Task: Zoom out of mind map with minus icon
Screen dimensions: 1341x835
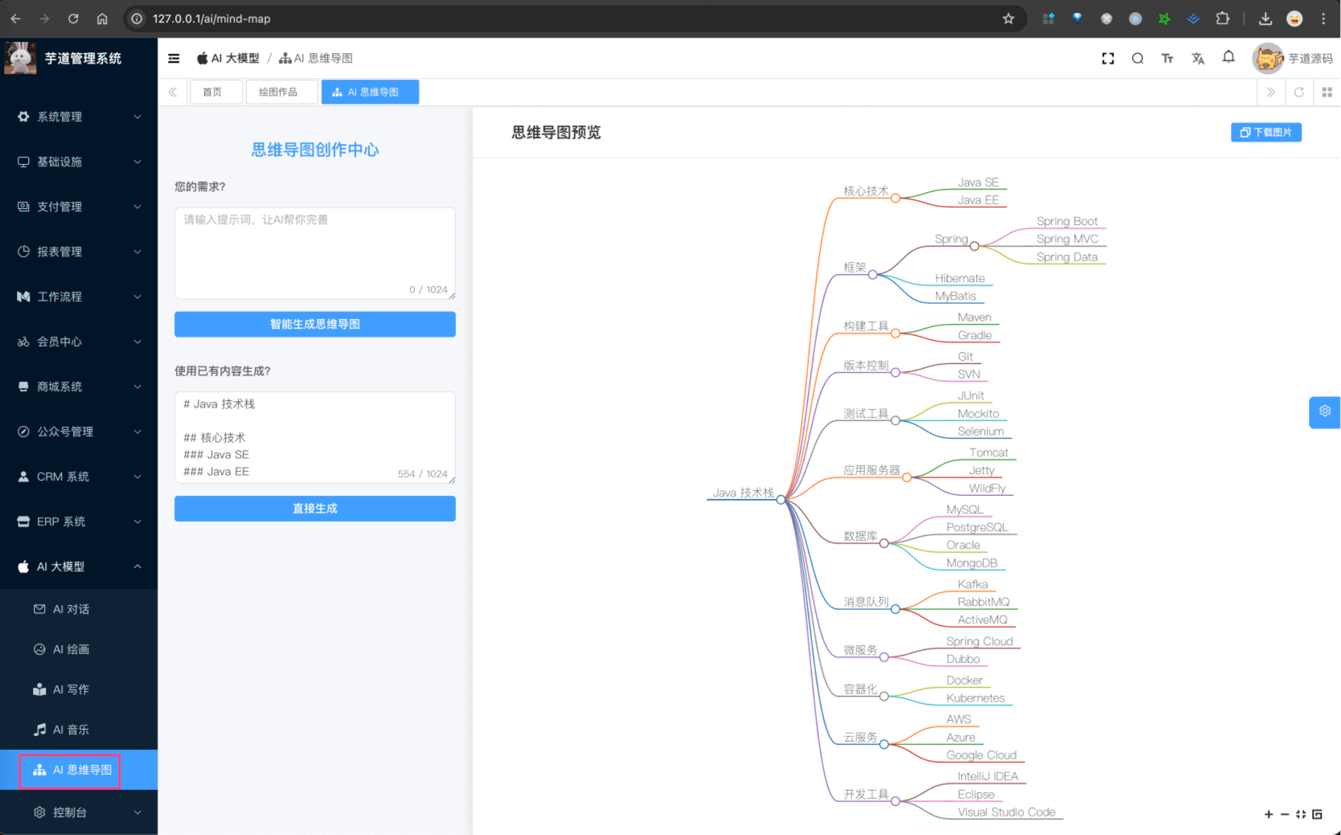Action: [1285, 814]
